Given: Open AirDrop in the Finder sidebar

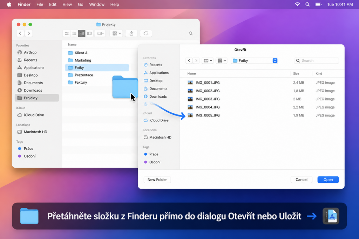Looking at the screenshot, I should coord(30,52).
